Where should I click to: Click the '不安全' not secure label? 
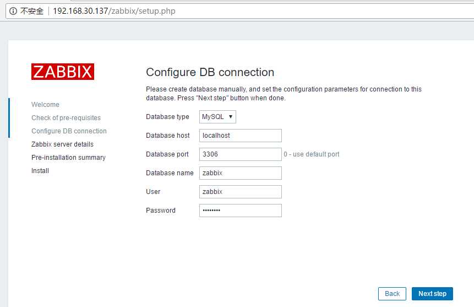pos(32,11)
